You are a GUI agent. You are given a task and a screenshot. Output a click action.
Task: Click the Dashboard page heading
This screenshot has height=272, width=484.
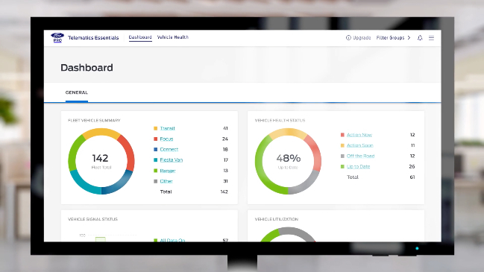(x=87, y=68)
